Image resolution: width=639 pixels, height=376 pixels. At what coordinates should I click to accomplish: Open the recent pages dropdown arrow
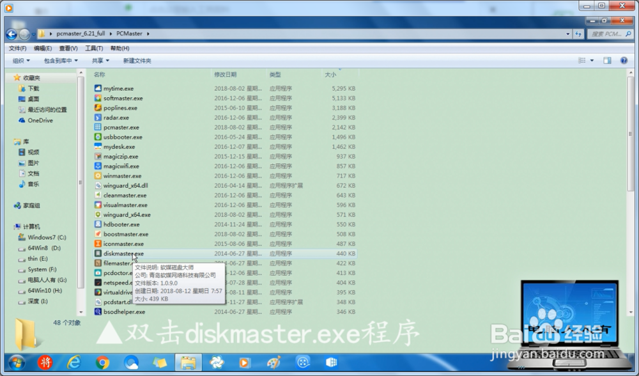33,35
